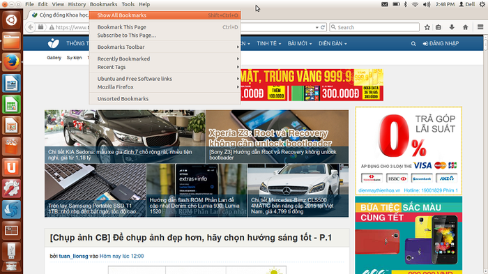Screen dimensions: 488x274
Task: Open the hamburger menu icon
Action: tap(480, 27)
